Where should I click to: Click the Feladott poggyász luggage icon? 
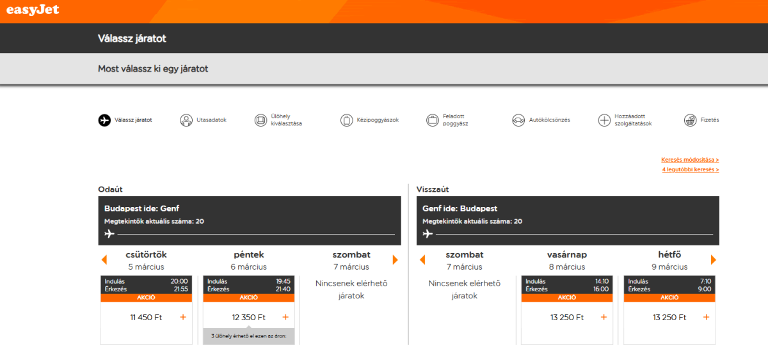tap(433, 120)
